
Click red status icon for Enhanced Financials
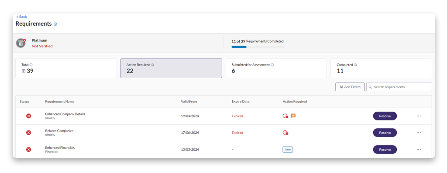tap(28, 150)
